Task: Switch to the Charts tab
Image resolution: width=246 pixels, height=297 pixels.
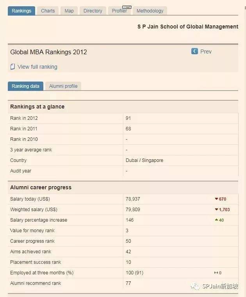Action: pos(48,11)
